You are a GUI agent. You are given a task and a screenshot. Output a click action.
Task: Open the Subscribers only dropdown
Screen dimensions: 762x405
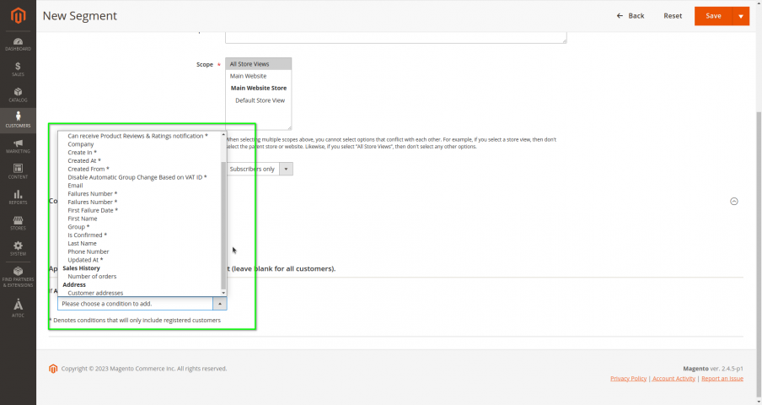click(x=260, y=169)
